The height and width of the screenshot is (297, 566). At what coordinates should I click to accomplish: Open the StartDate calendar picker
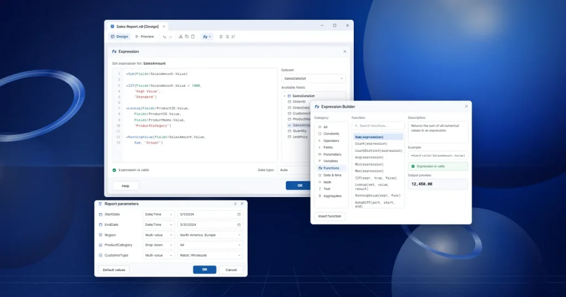(239, 214)
